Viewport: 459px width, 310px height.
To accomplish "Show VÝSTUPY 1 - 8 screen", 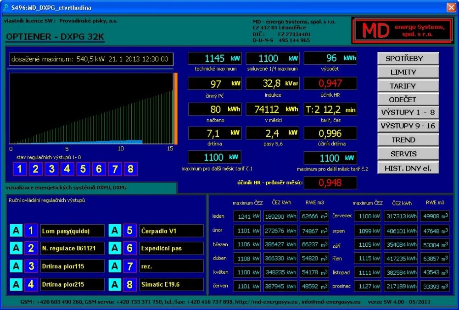I will click(408, 112).
